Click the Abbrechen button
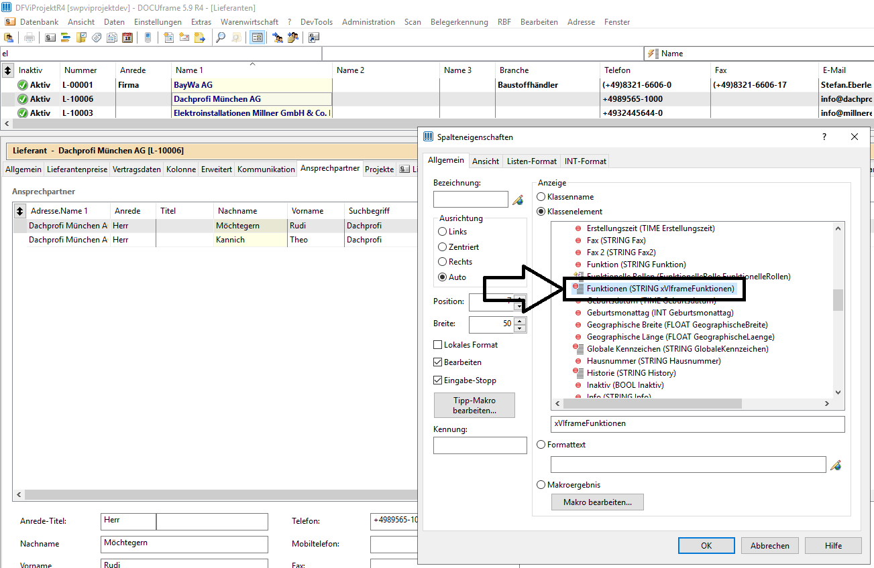Viewport: 874px width, 568px height. tap(770, 546)
